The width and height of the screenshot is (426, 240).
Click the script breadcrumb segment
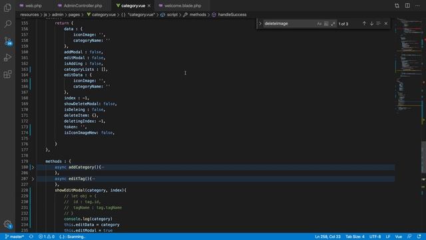(x=169, y=15)
